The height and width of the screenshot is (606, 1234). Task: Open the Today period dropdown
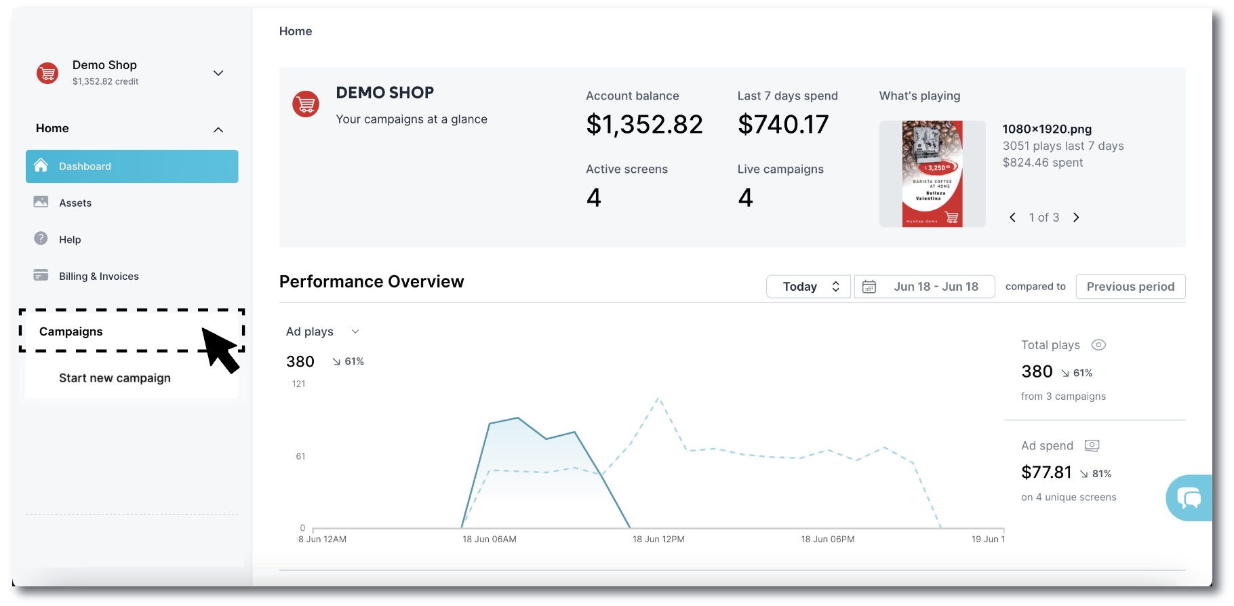click(x=808, y=287)
